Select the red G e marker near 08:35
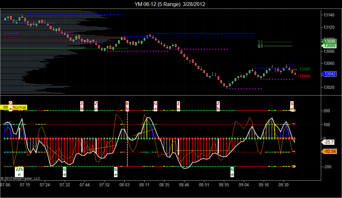This screenshot has height=198, width=342. [x=155, y=106]
